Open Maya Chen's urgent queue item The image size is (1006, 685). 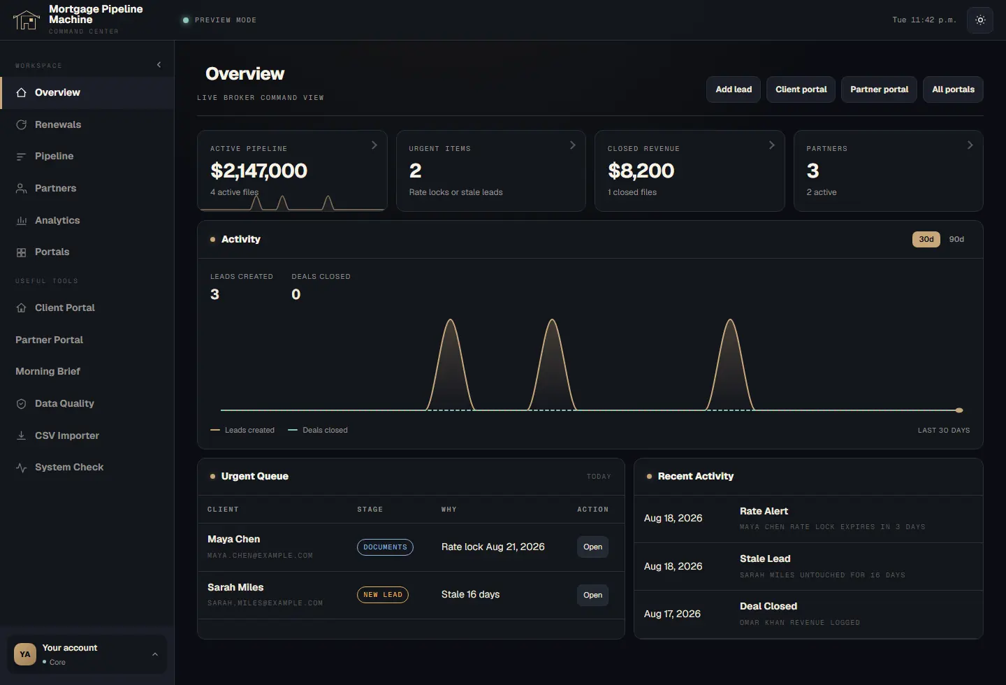(x=592, y=547)
